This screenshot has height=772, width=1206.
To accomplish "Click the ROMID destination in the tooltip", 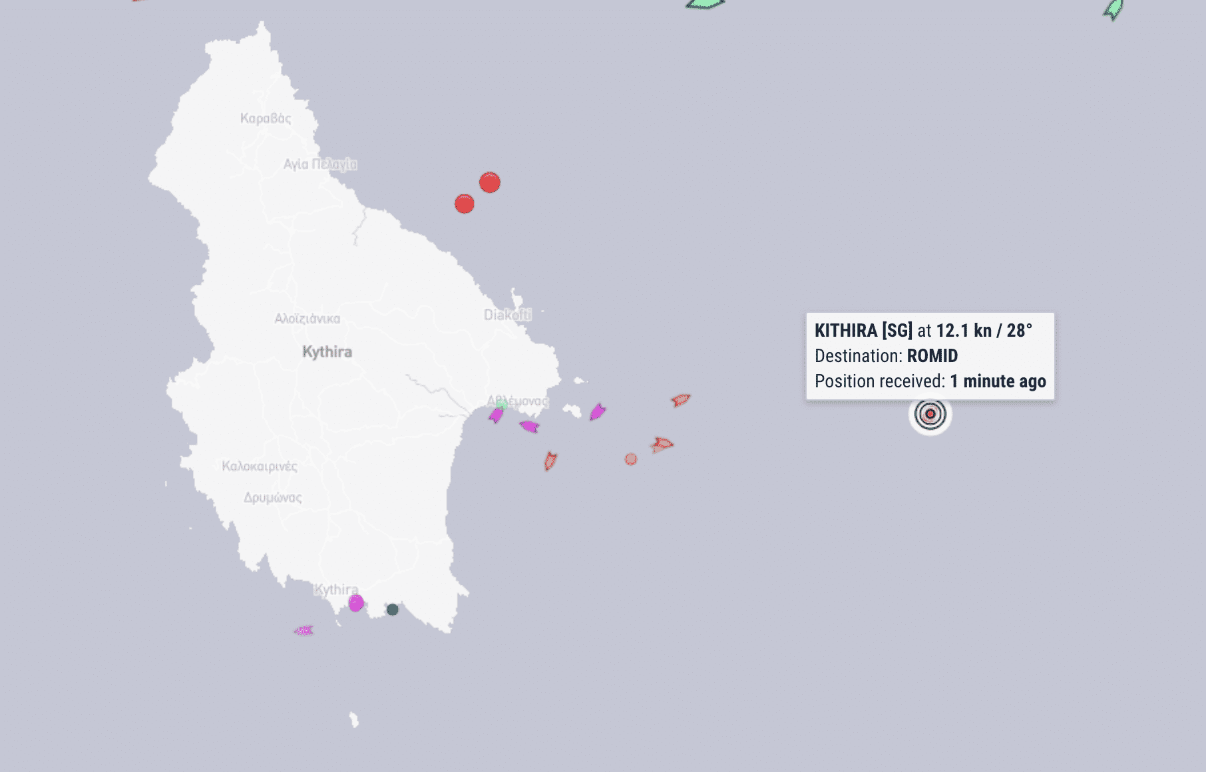I will point(932,356).
